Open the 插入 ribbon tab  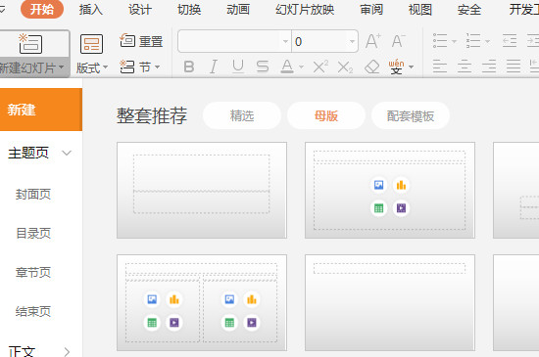[x=91, y=9]
